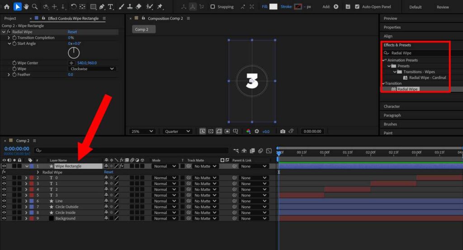
Task: Reset the Radial Wipe effect in Effect Controls
Action: pos(72,32)
